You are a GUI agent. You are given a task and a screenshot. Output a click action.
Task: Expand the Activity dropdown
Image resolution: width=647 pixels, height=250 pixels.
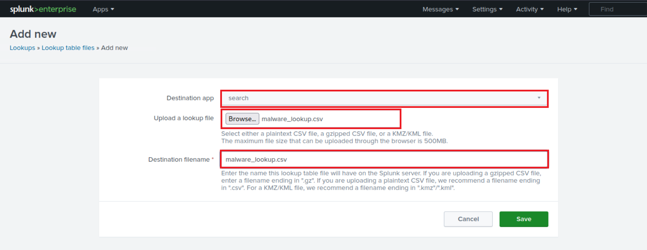tap(530, 9)
